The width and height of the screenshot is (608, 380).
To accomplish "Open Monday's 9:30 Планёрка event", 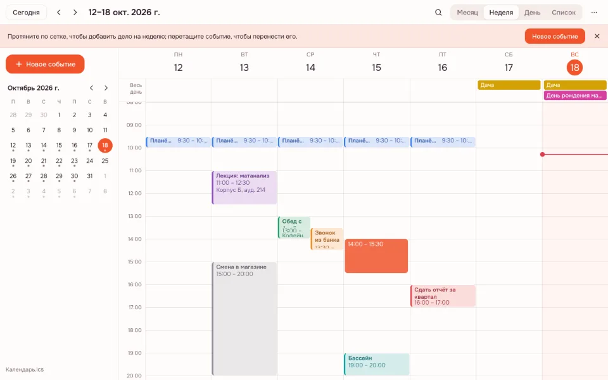I will point(179,141).
